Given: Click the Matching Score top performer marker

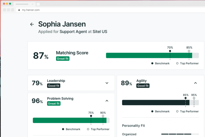Looking at the screenshot, I should [189, 51].
